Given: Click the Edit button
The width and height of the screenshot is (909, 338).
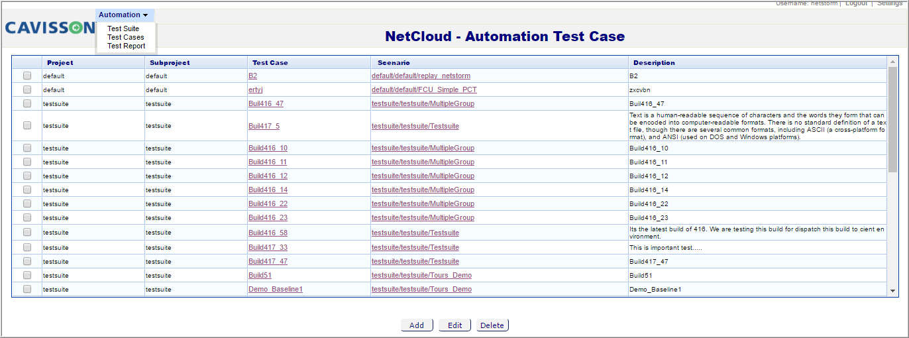Looking at the screenshot, I should pos(455,325).
